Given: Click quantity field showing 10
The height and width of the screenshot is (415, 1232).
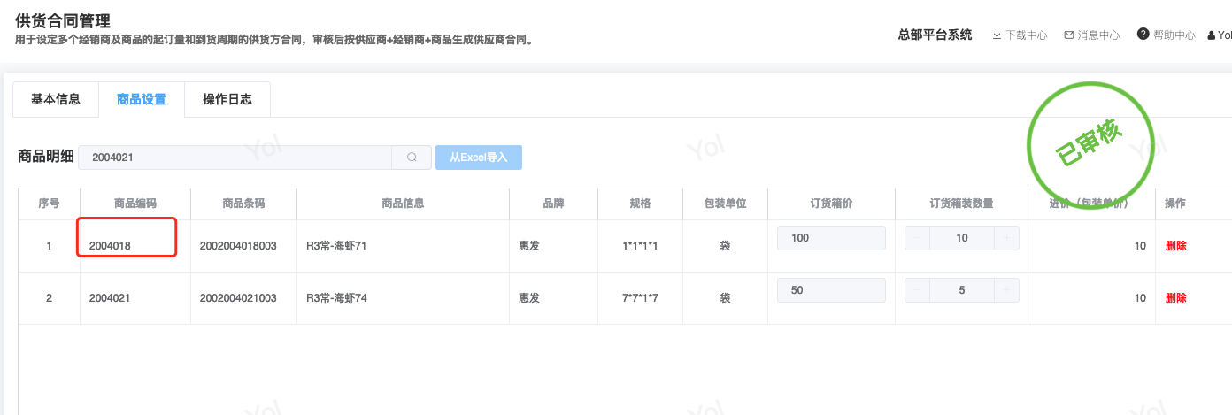Looking at the screenshot, I should [x=962, y=238].
